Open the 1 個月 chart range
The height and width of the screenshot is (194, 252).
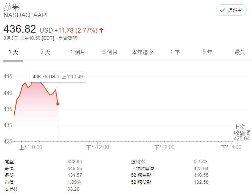pyautogui.click(x=78, y=52)
